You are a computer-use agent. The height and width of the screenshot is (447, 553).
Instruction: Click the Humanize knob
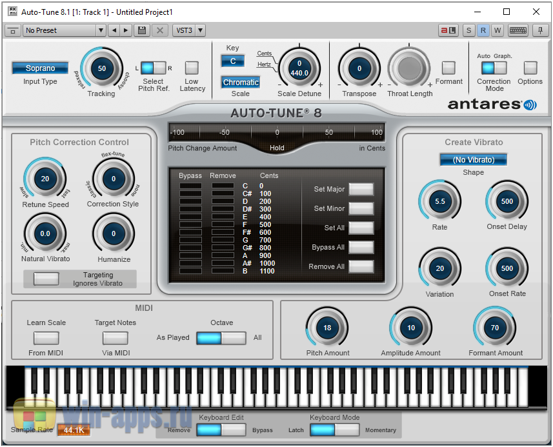[114, 233]
